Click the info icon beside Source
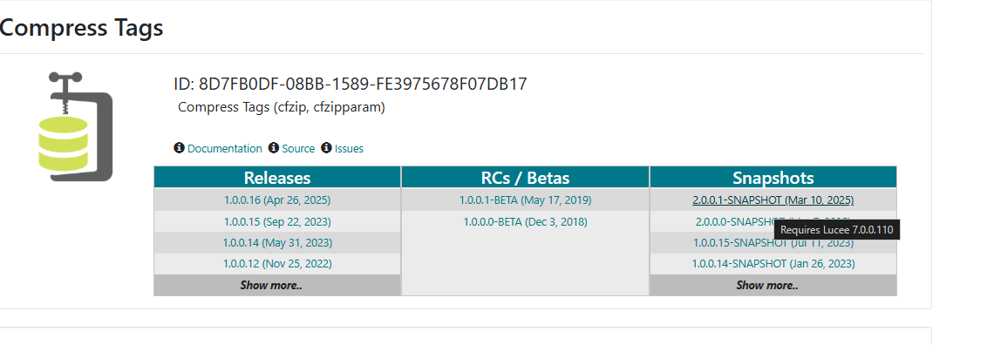 coord(274,148)
